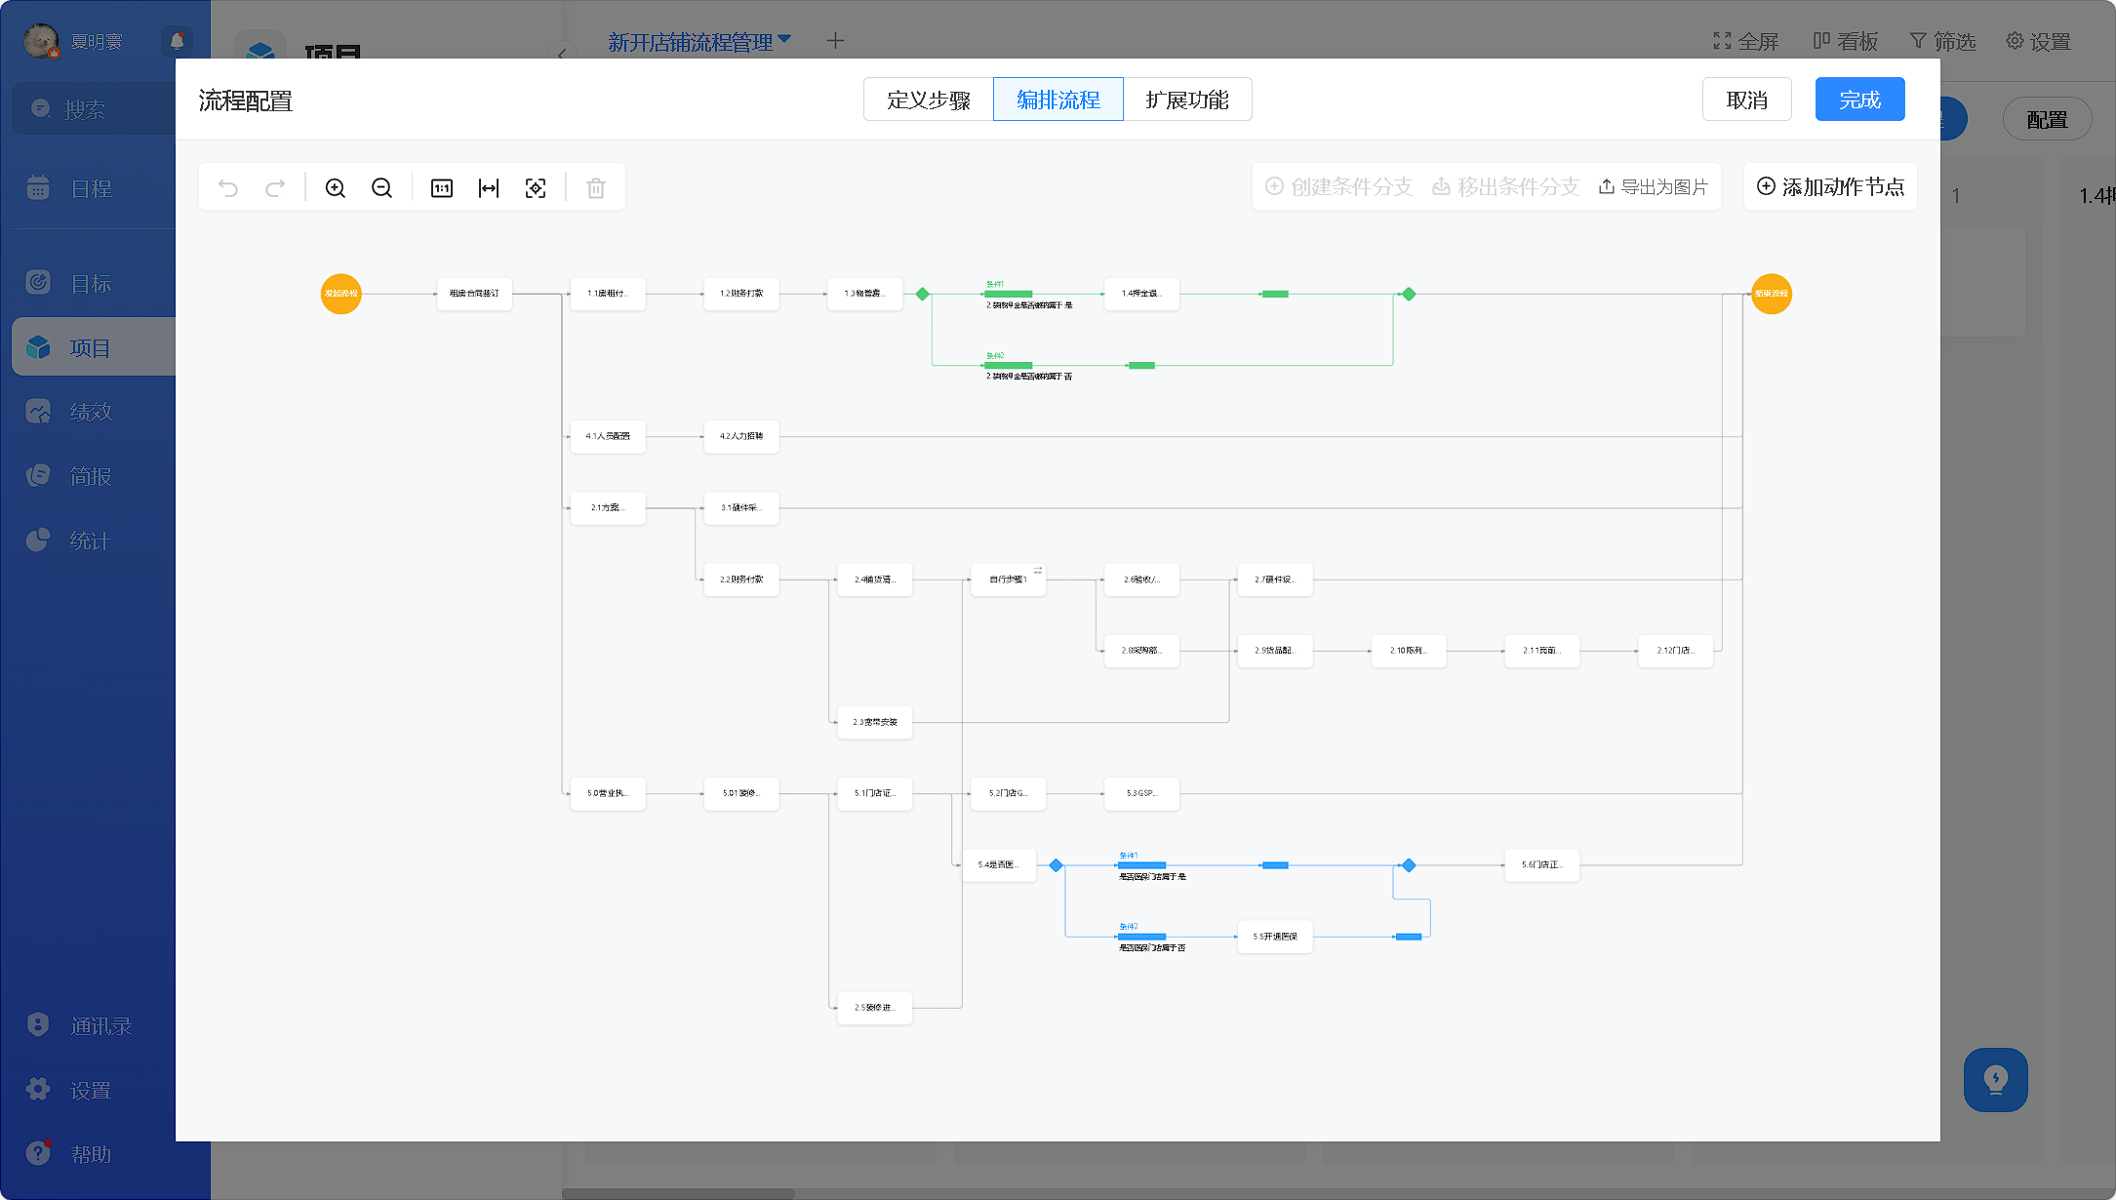The width and height of the screenshot is (2116, 1200).
Task: Open 设置 in left sidebar
Action: 92,1091
